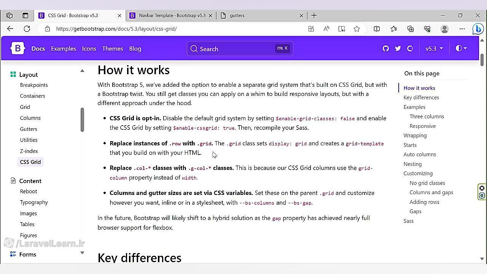
Task: Open the tab actions menu icon
Action: tap(25, 16)
